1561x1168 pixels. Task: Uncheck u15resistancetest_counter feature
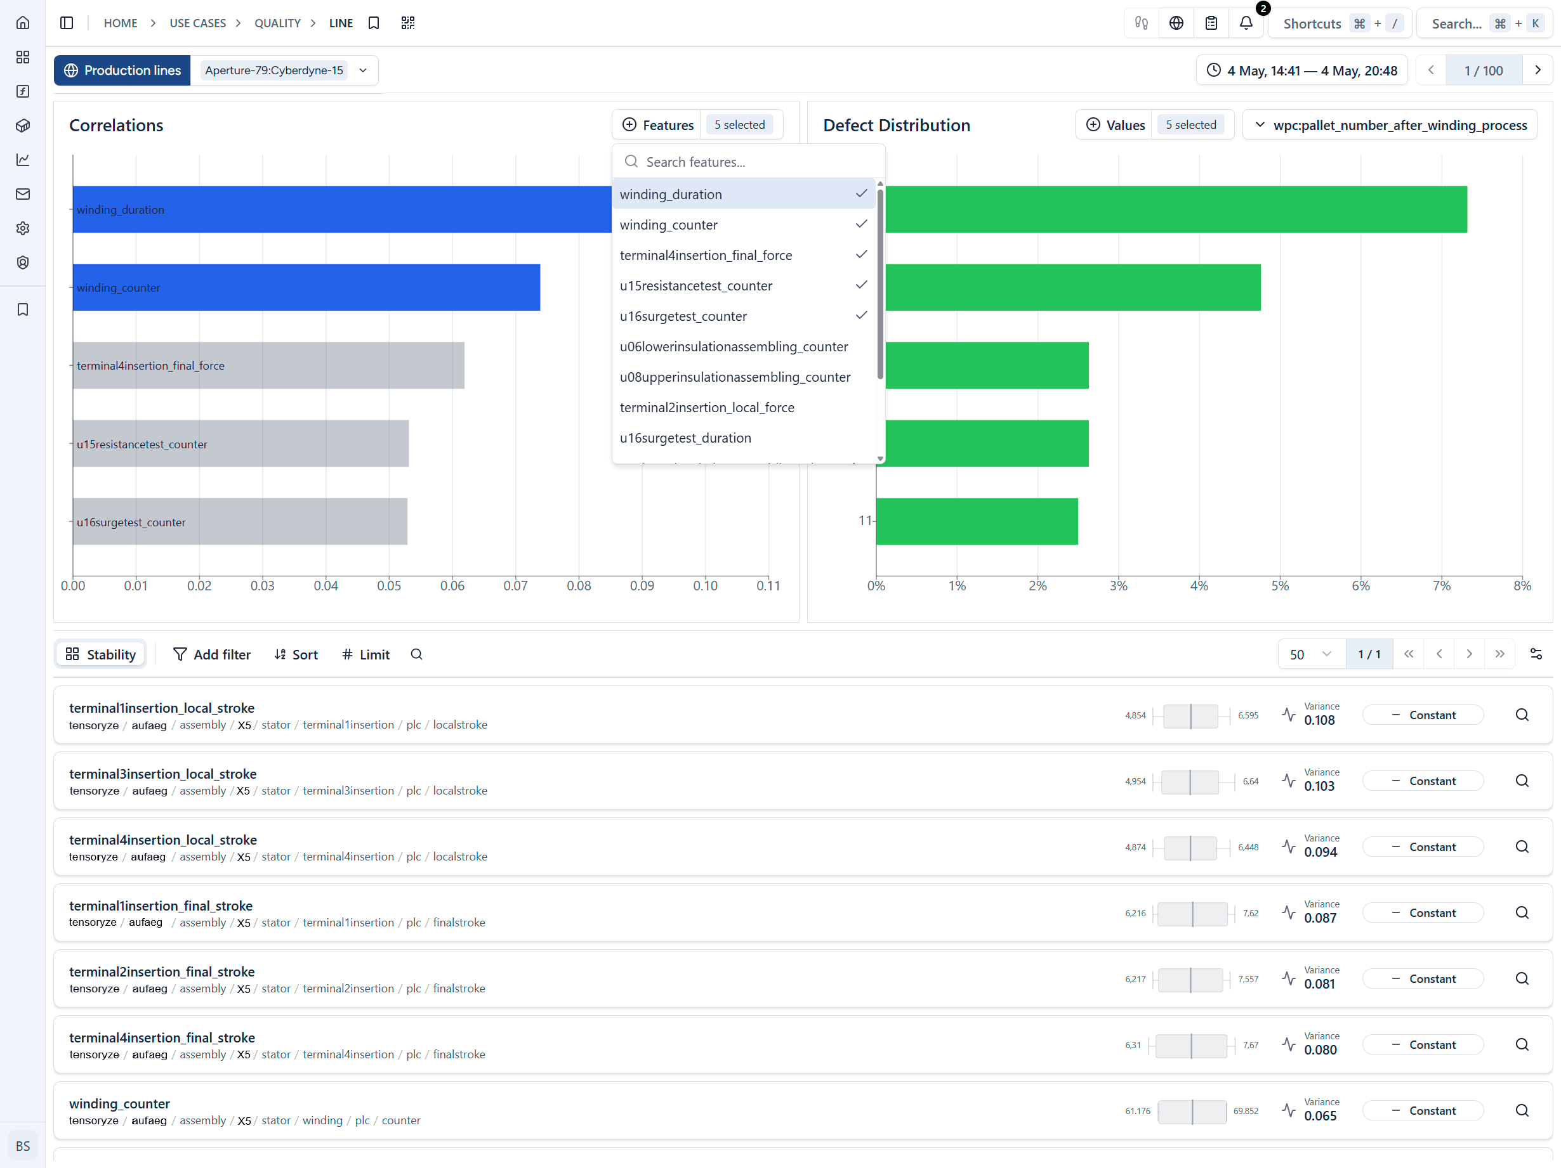pos(744,285)
